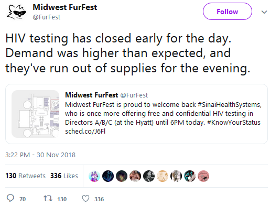Expand the tweet options chevron menu
The image size is (270, 207).
pyautogui.click(x=264, y=12)
